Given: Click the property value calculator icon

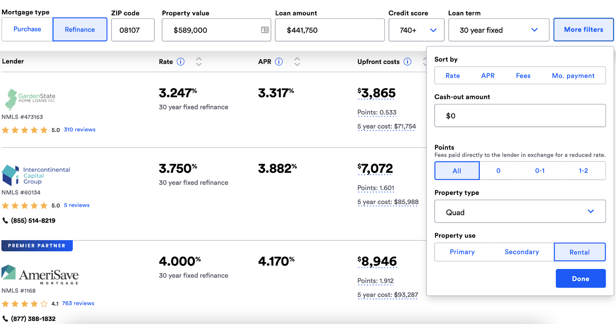Looking at the screenshot, I should (x=265, y=30).
